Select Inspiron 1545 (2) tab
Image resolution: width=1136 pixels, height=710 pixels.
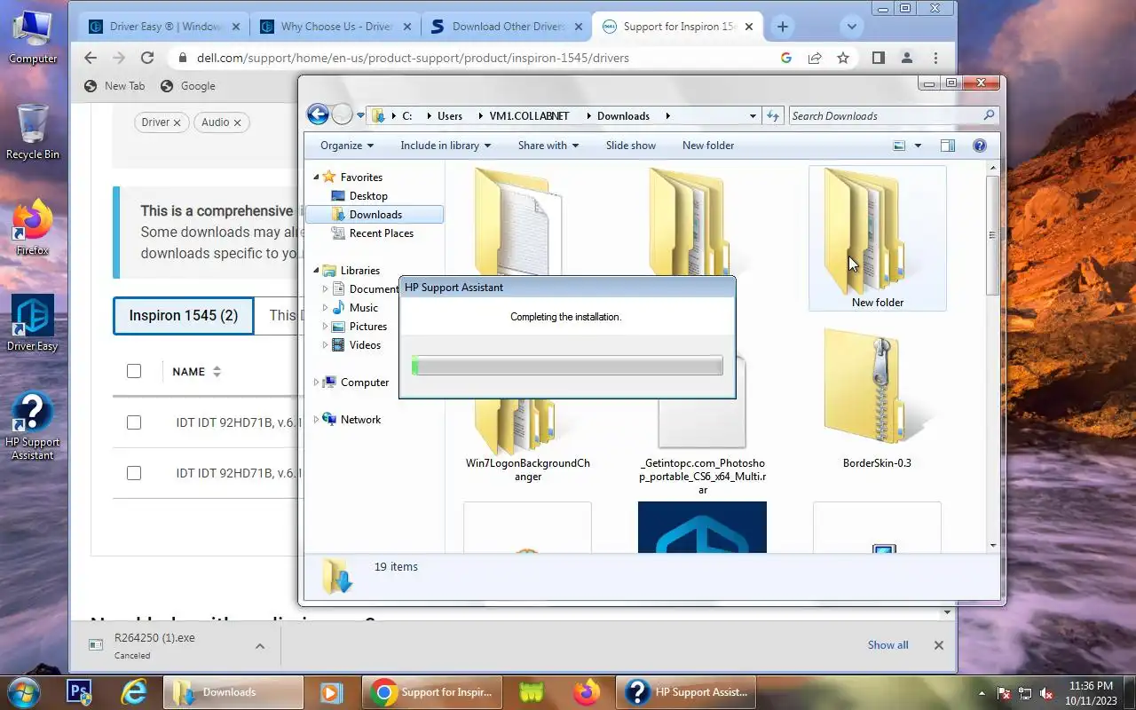point(184,316)
